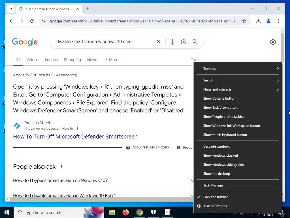Image resolution: width=290 pixels, height=218 pixels.
Task: Choose Show windows stacked
Action: [x=238, y=156]
